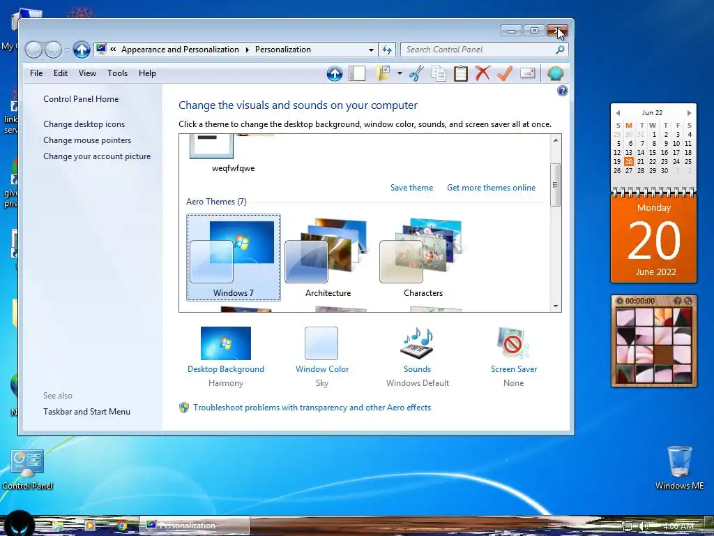This screenshot has height=536, width=714.
Task: Click the address bar refresh button
Action: tap(386, 50)
